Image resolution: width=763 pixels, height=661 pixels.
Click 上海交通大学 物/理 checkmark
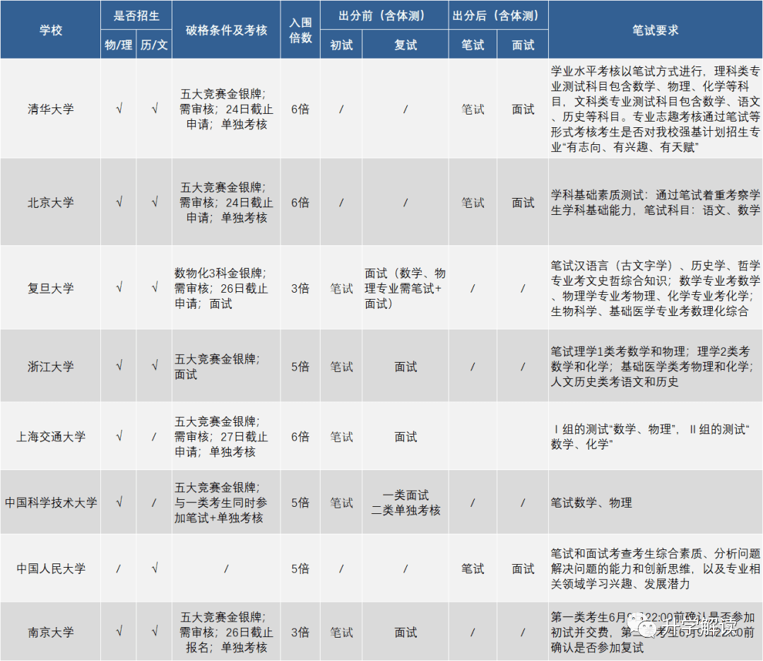pos(119,436)
